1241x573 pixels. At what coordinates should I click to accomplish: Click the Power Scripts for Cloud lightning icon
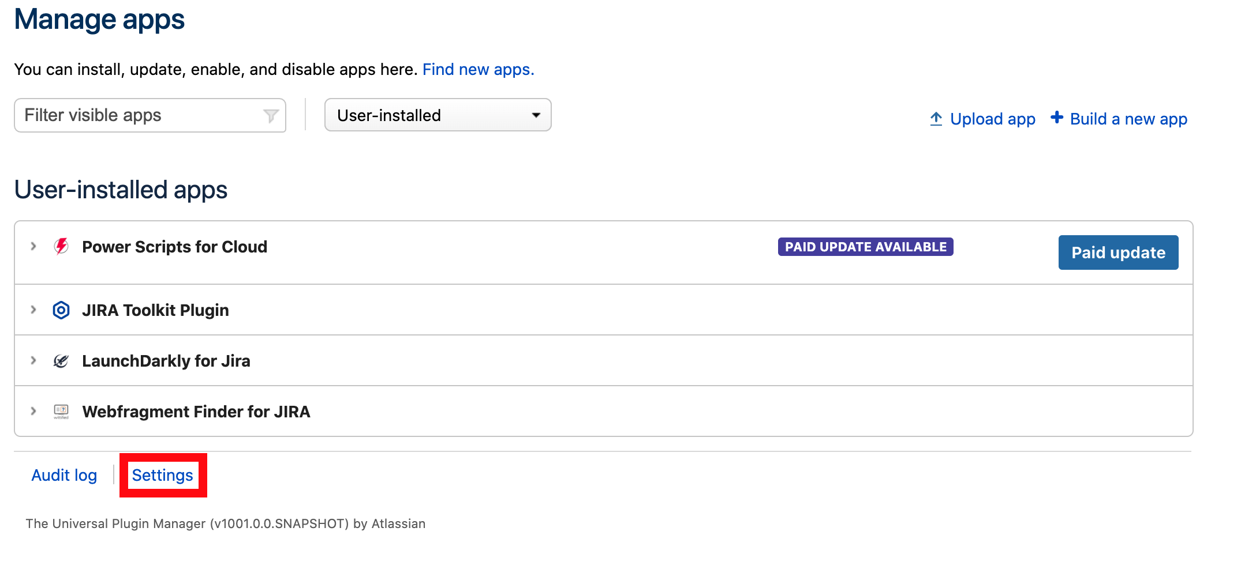61,247
